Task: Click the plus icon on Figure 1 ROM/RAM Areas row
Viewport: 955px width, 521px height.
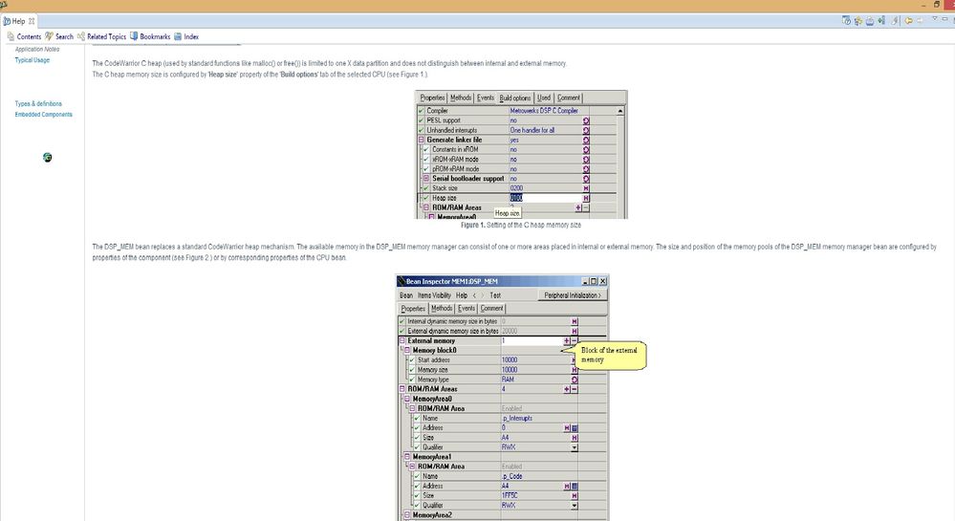Action: point(578,207)
